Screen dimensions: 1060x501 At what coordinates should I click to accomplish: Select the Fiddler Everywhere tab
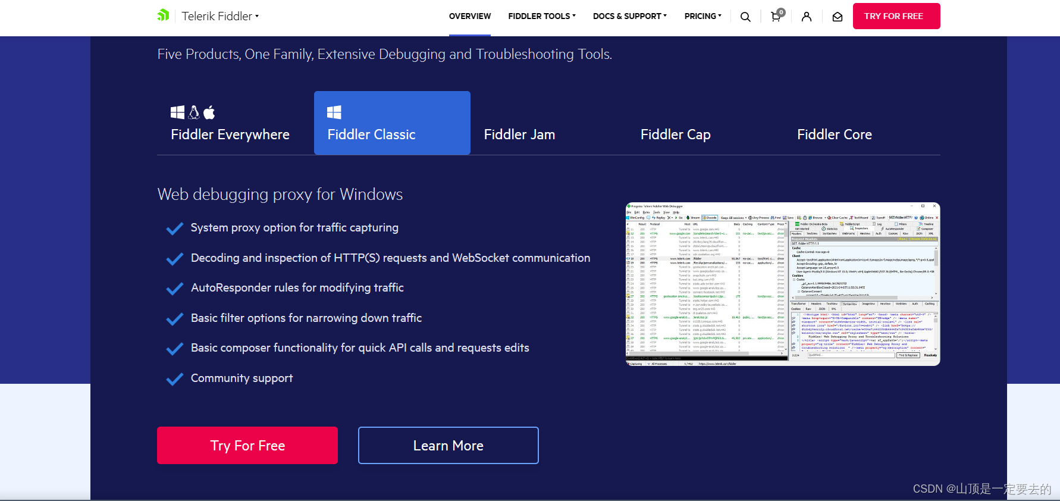(x=236, y=123)
